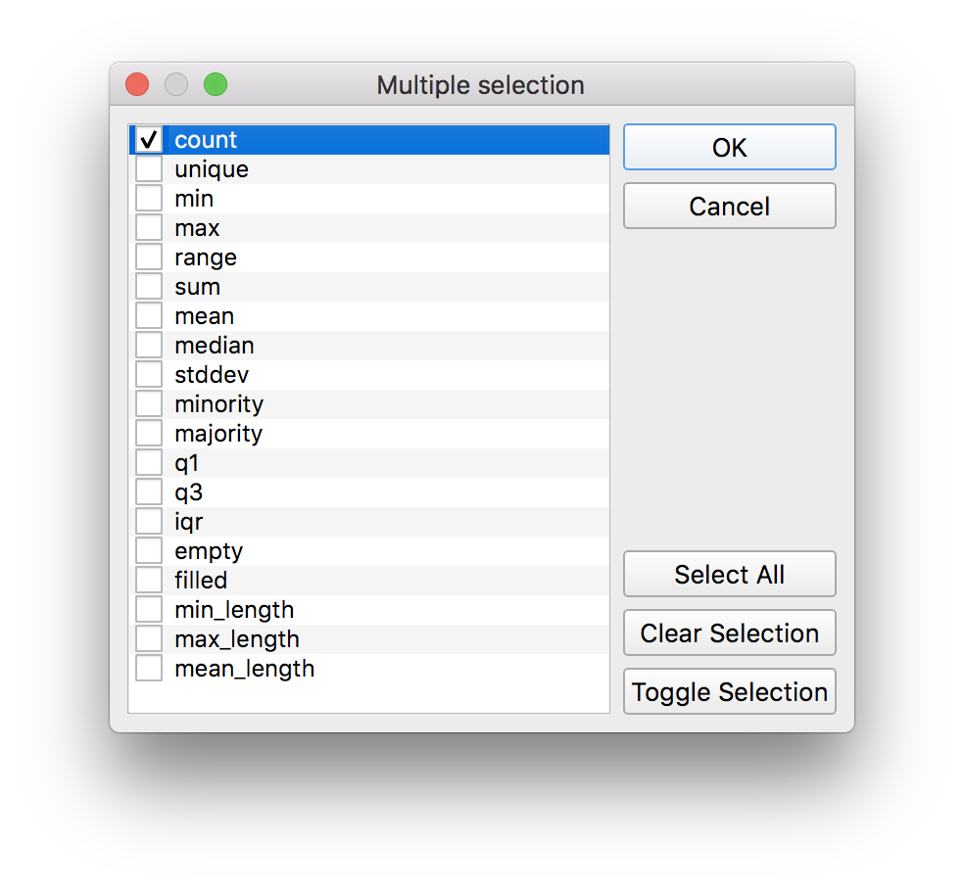Enable the minority checkbox

click(149, 404)
